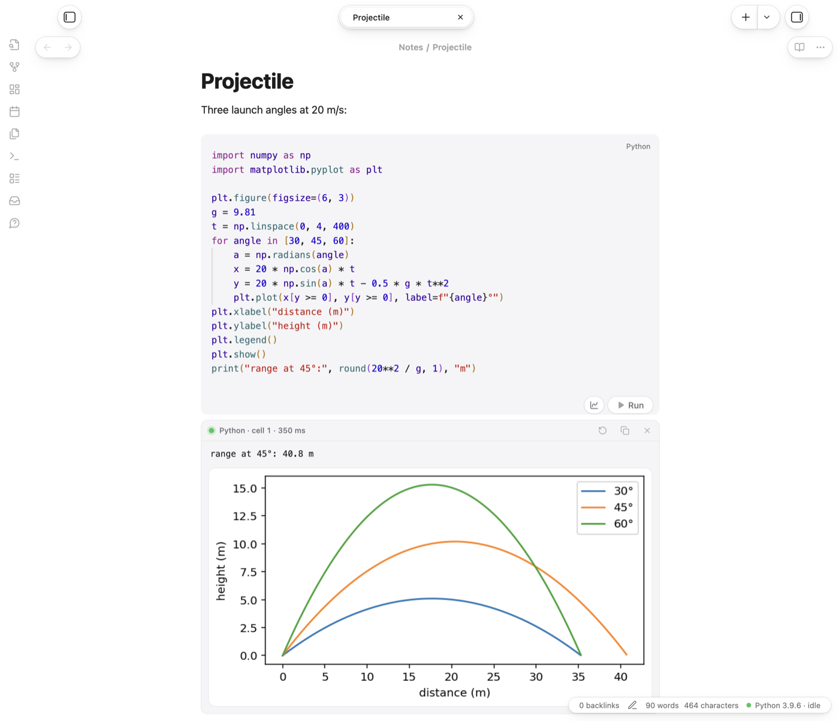Go back with the left arrow

(47, 47)
